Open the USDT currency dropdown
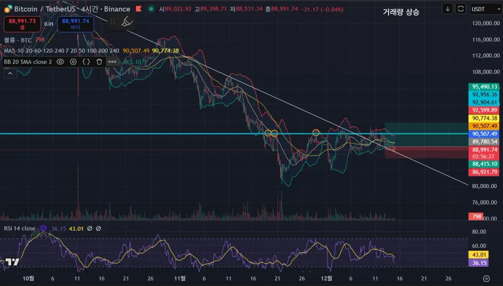The image size is (503, 286). 486,9
